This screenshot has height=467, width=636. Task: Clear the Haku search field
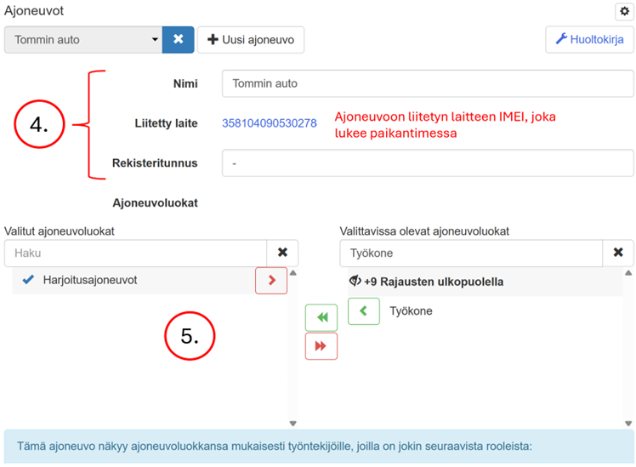coord(282,253)
